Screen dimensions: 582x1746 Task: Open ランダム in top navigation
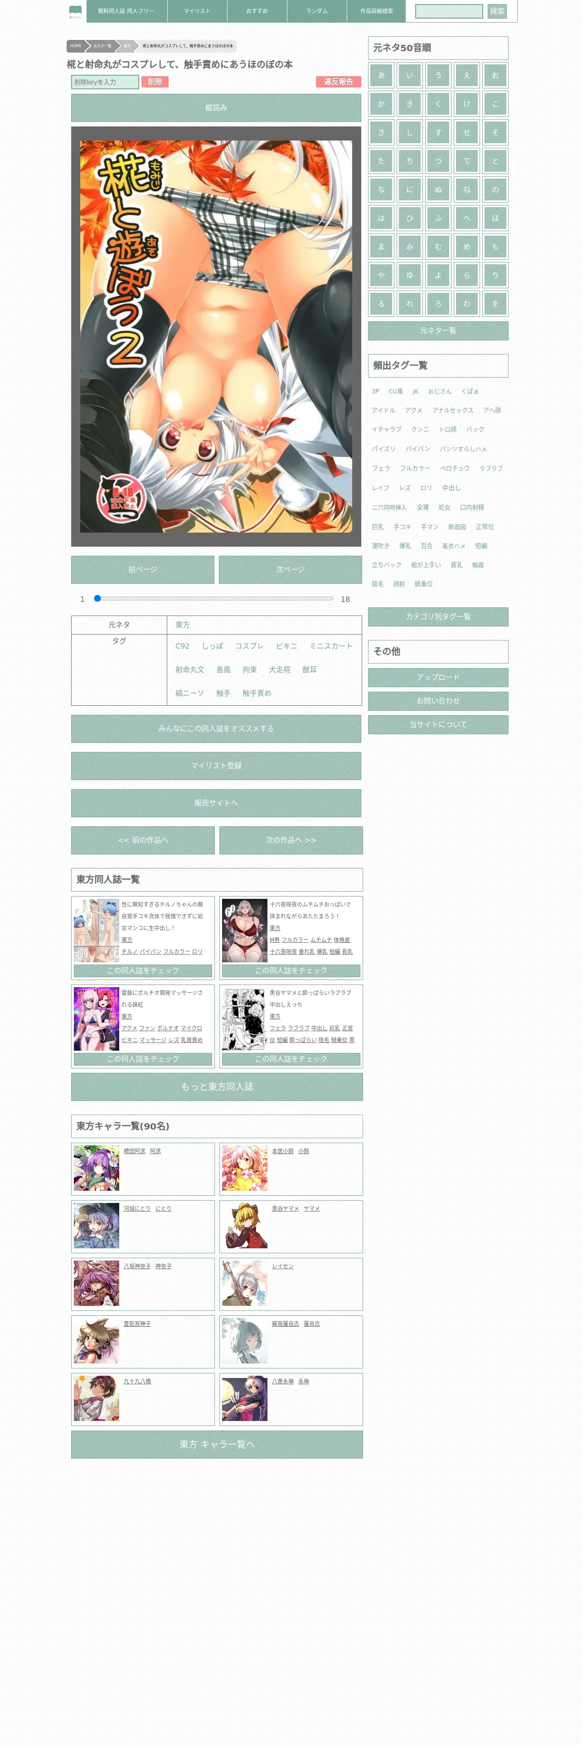[316, 11]
